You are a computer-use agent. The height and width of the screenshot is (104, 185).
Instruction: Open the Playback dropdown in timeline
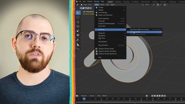coord(85,96)
